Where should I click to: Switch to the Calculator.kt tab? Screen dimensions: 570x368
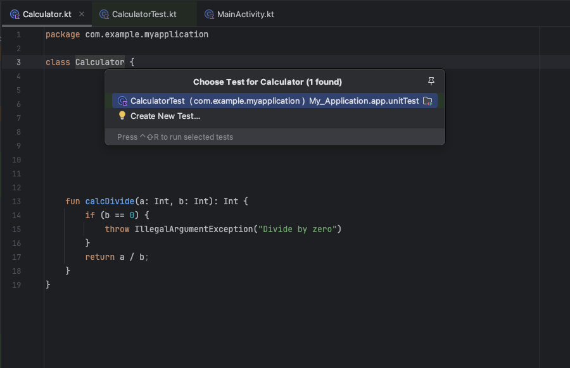[46, 14]
